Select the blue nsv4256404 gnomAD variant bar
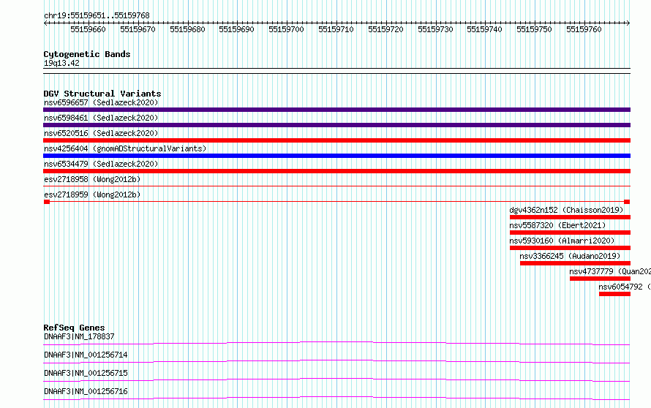 336,156
